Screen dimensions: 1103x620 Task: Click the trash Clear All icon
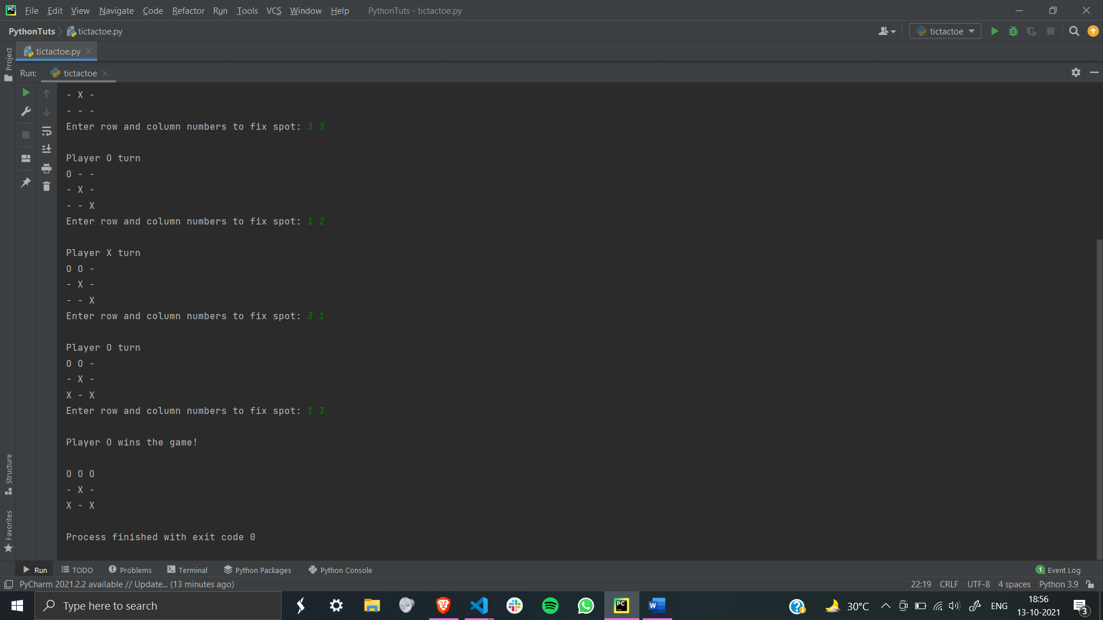47,187
